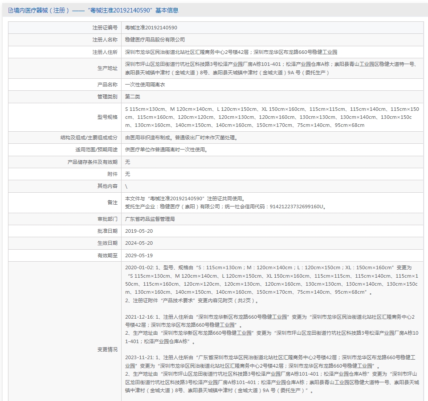Select 2023 entry line 生产地址由深圳市坪山区龙田街道

[271, 374]
